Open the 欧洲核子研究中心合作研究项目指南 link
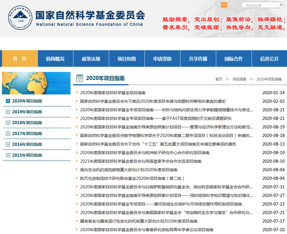287x234 pixels. [x=145, y=152]
